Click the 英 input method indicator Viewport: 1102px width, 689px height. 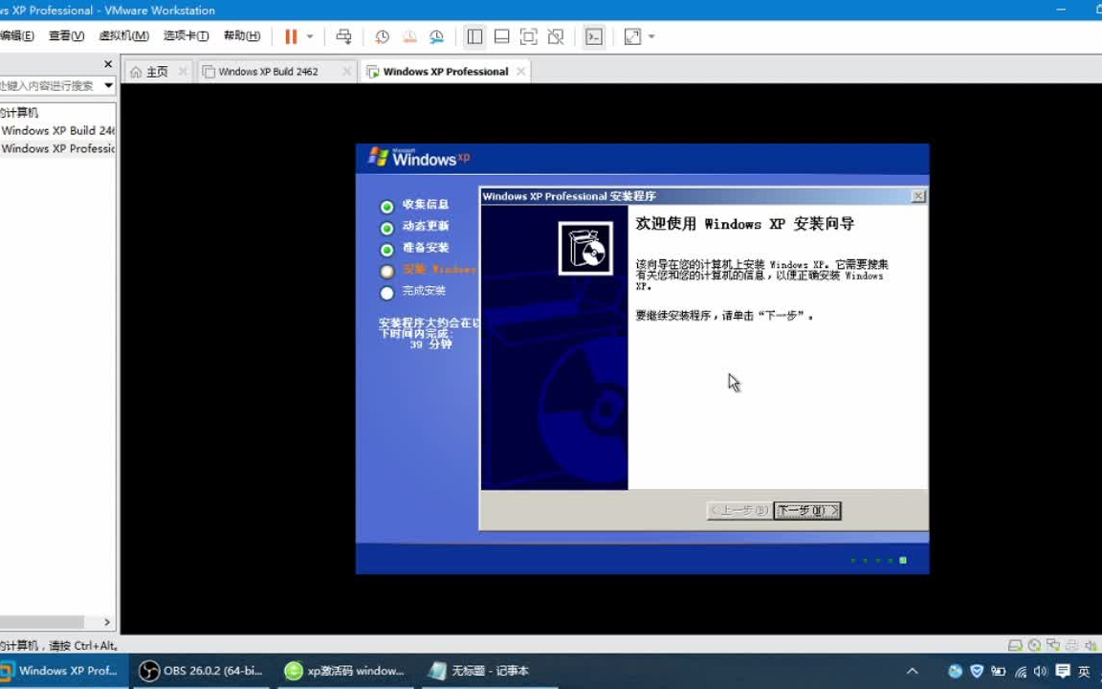1085,671
